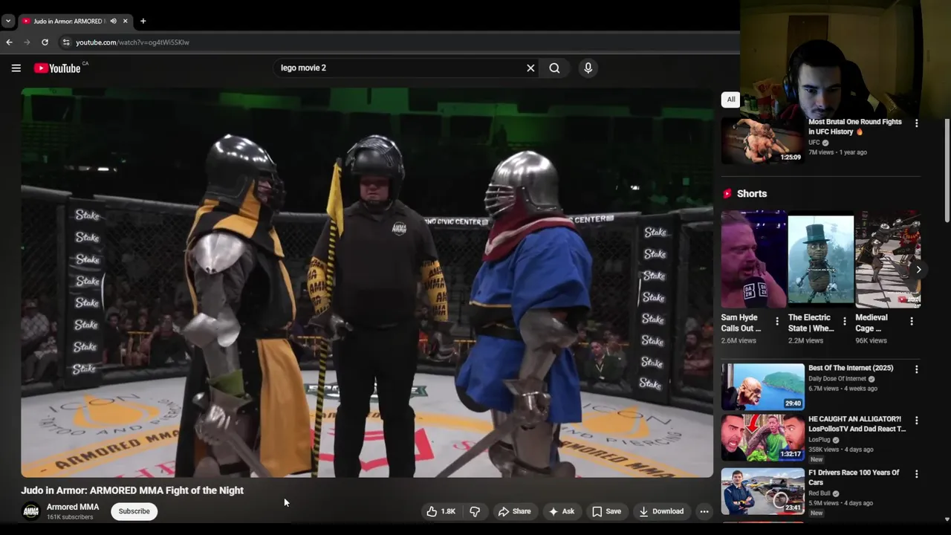Click the 'F1 Drivers Race 100 Years Of Cars' title

pyautogui.click(x=854, y=477)
